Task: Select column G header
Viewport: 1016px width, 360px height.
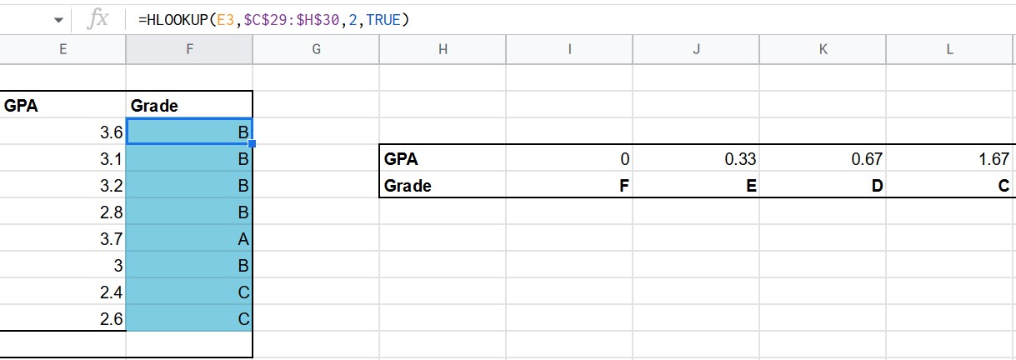Action: pyautogui.click(x=316, y=49)
